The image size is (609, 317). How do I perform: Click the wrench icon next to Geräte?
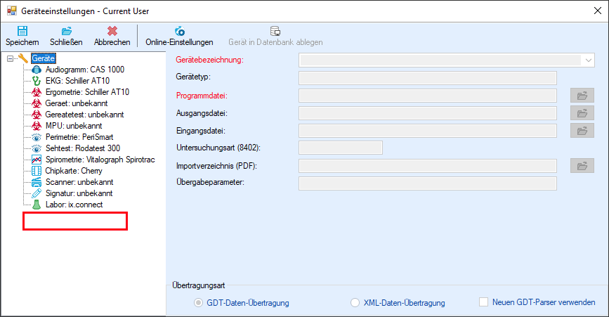click(23, 58)
